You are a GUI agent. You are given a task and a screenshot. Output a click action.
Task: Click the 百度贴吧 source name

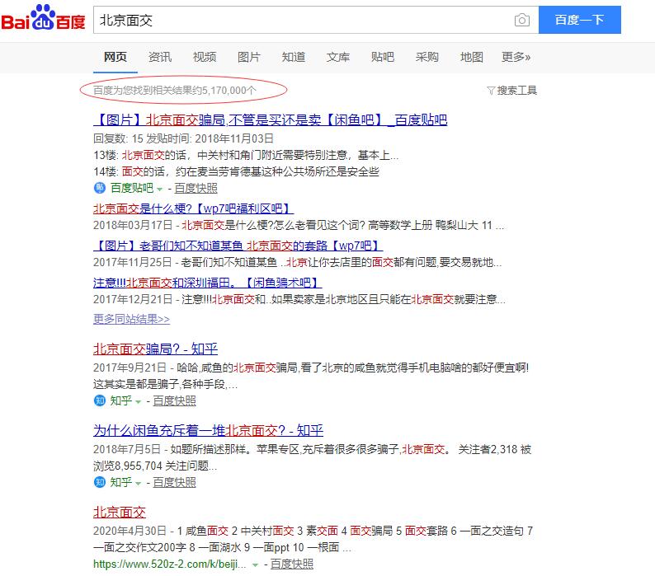point(132,188)
